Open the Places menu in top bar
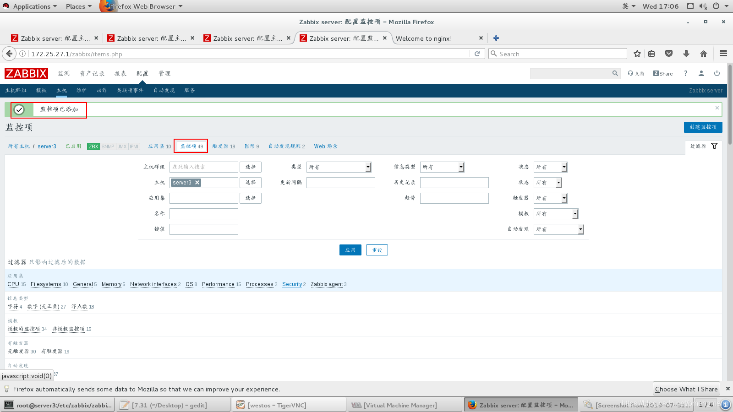Viewport: 733px width, 412px height. pos(78,6)
